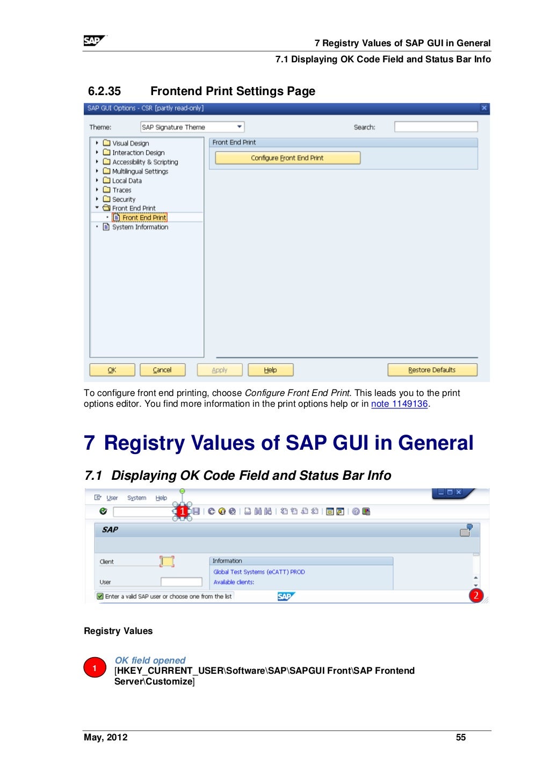Viewport: 550px width, 778px height.
Task: Open the System menu
Action: point(136,498)
